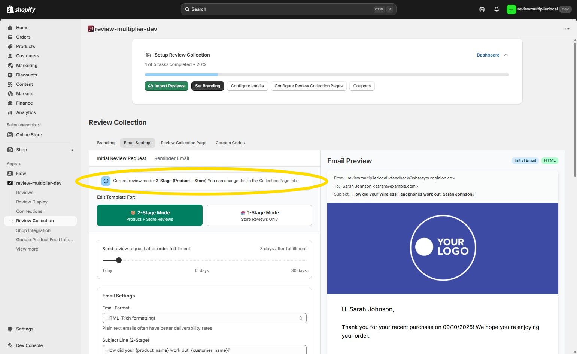Click the setup progress bar
Viewport: 577px width, 354px height.
coord(327,75)
